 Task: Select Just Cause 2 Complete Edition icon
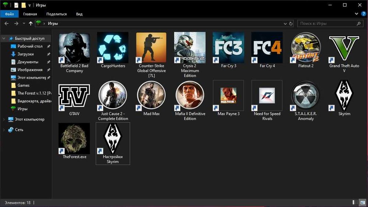[113, 96]
